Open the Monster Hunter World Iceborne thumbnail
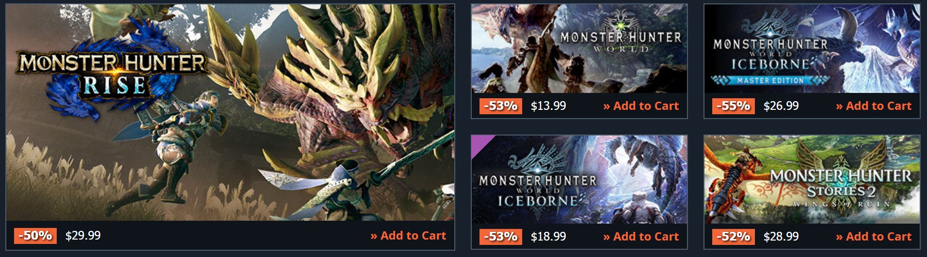927x257 pixels. coord(579,179)
